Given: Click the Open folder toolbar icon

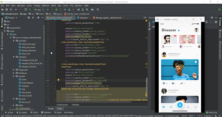Looking at the screenshot, I should tap(2, 10).
